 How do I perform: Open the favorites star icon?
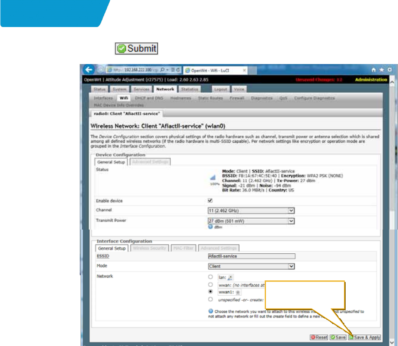381,70
